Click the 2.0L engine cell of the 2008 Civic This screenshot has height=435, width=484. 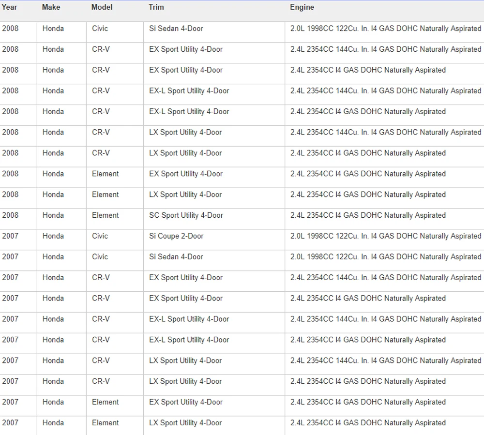coord(386,29)
